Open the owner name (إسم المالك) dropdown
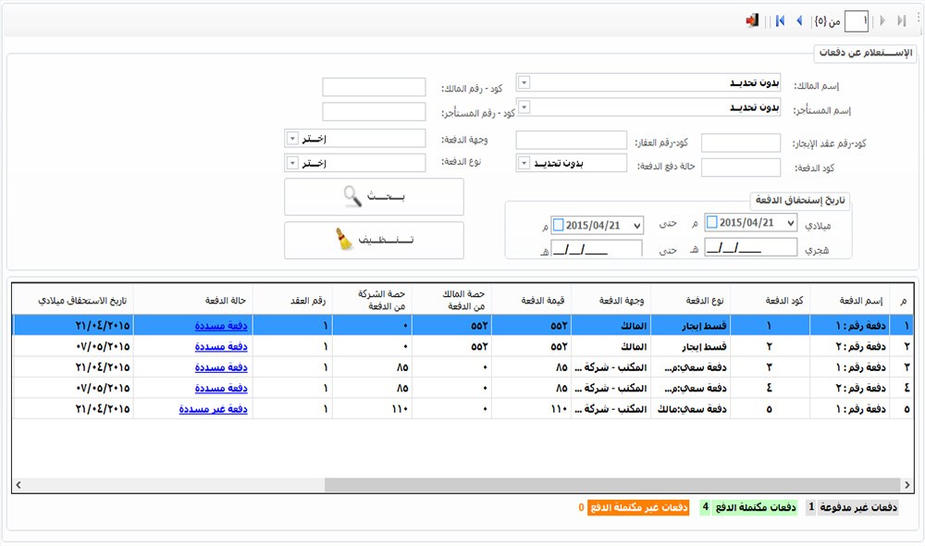The width and height of the screenshot is (925, 546). (524, 82)
